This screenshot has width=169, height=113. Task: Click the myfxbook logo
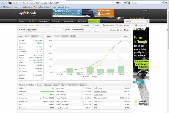[x=27, y=13]
